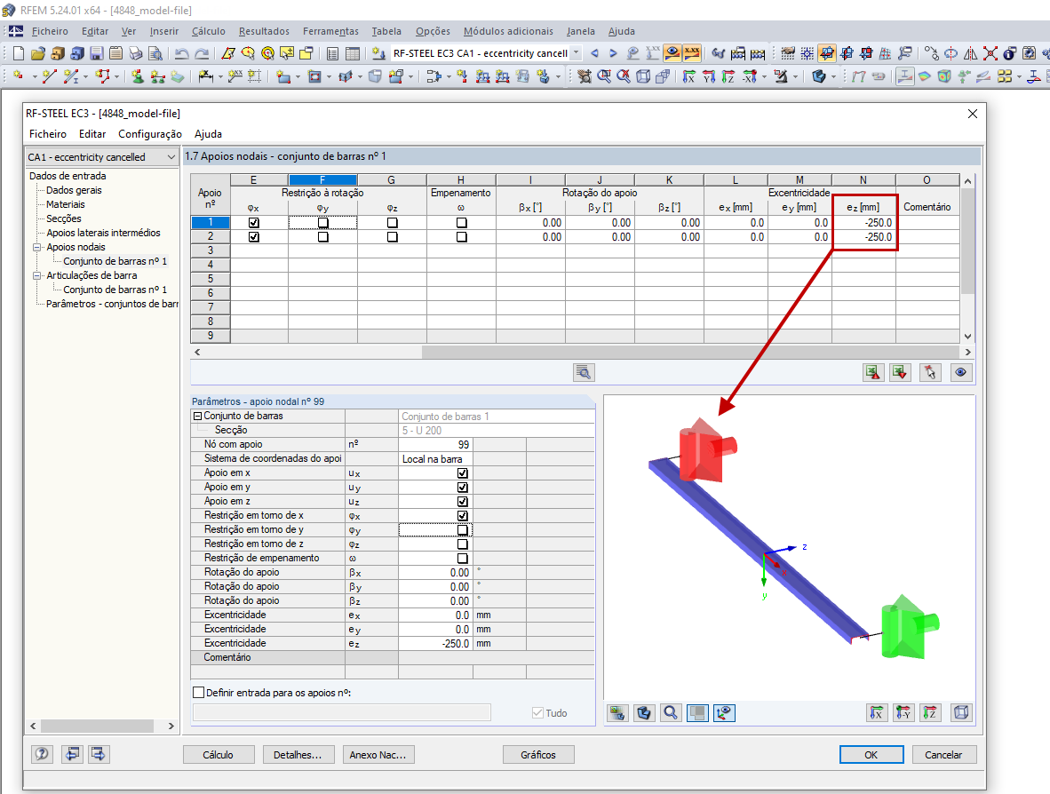Image resolution: width=1050 pixels, height=794 pixels.
Task: Click the Gráficos button
Action: (x=538, y=755)
